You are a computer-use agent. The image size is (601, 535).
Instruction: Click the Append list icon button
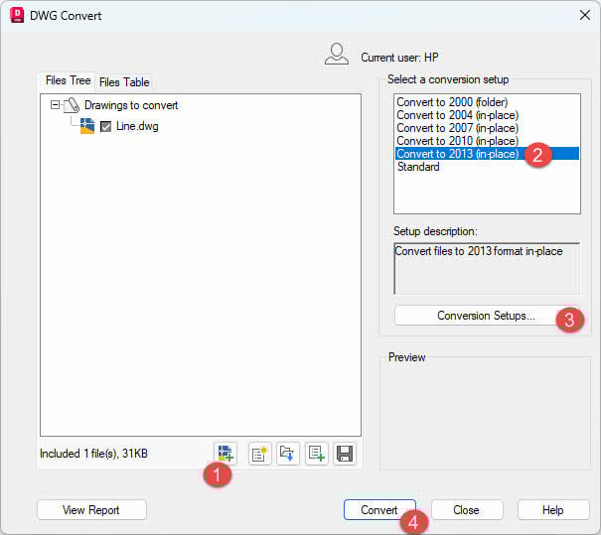pyautogui.click(x=316, y=454)
